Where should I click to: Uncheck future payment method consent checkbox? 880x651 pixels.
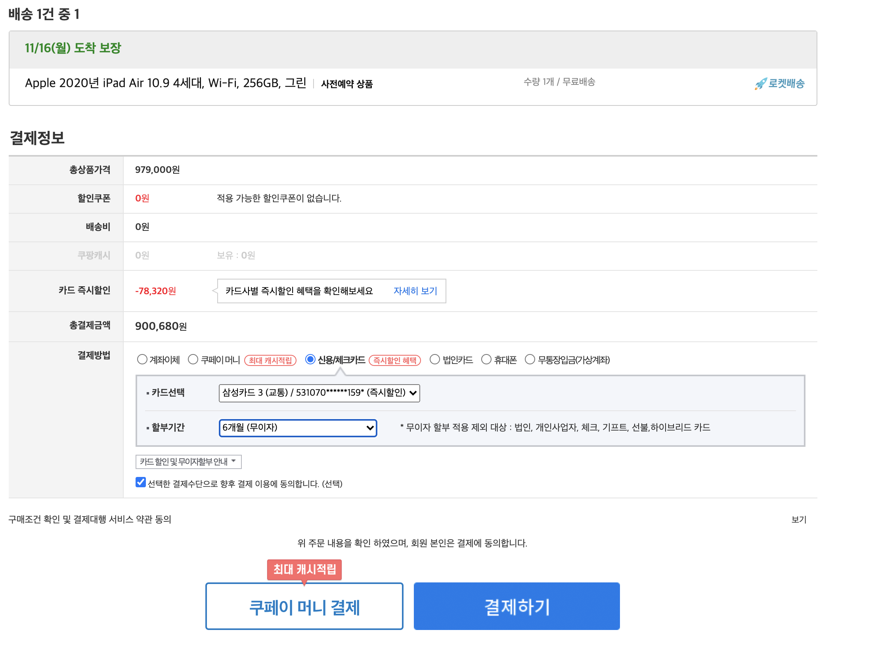[141, 483]
